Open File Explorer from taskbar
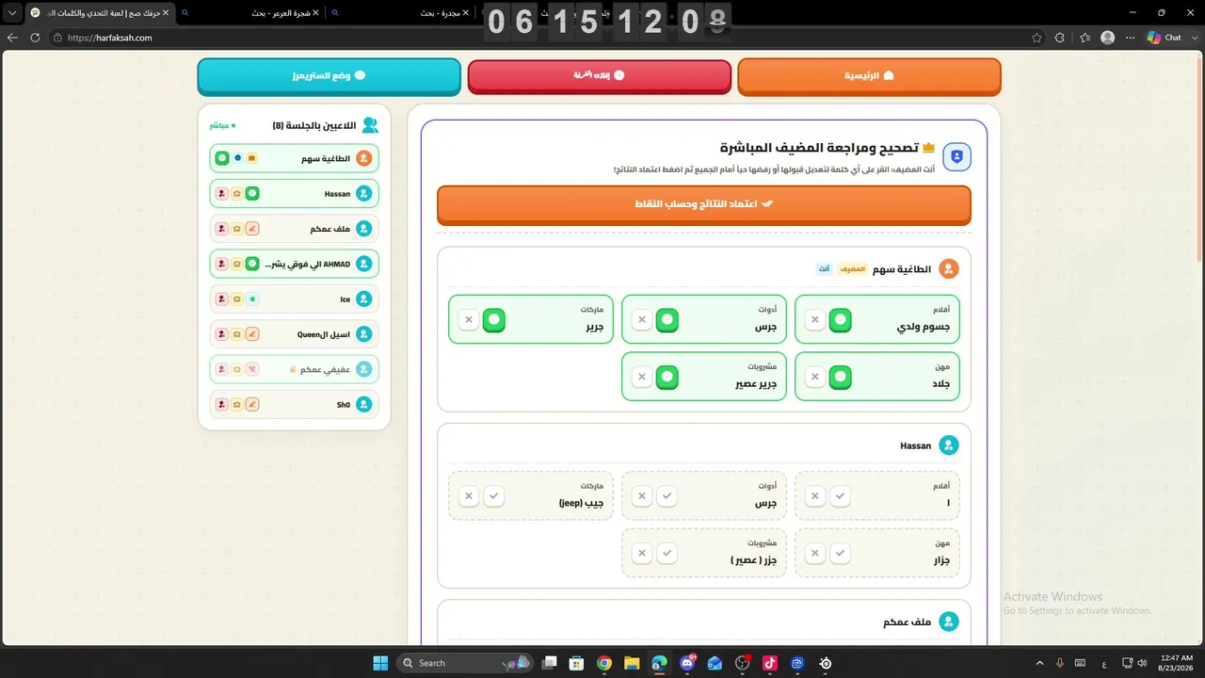The height and width of the screenshot is (678, 1205). click(x=632, y=663)
